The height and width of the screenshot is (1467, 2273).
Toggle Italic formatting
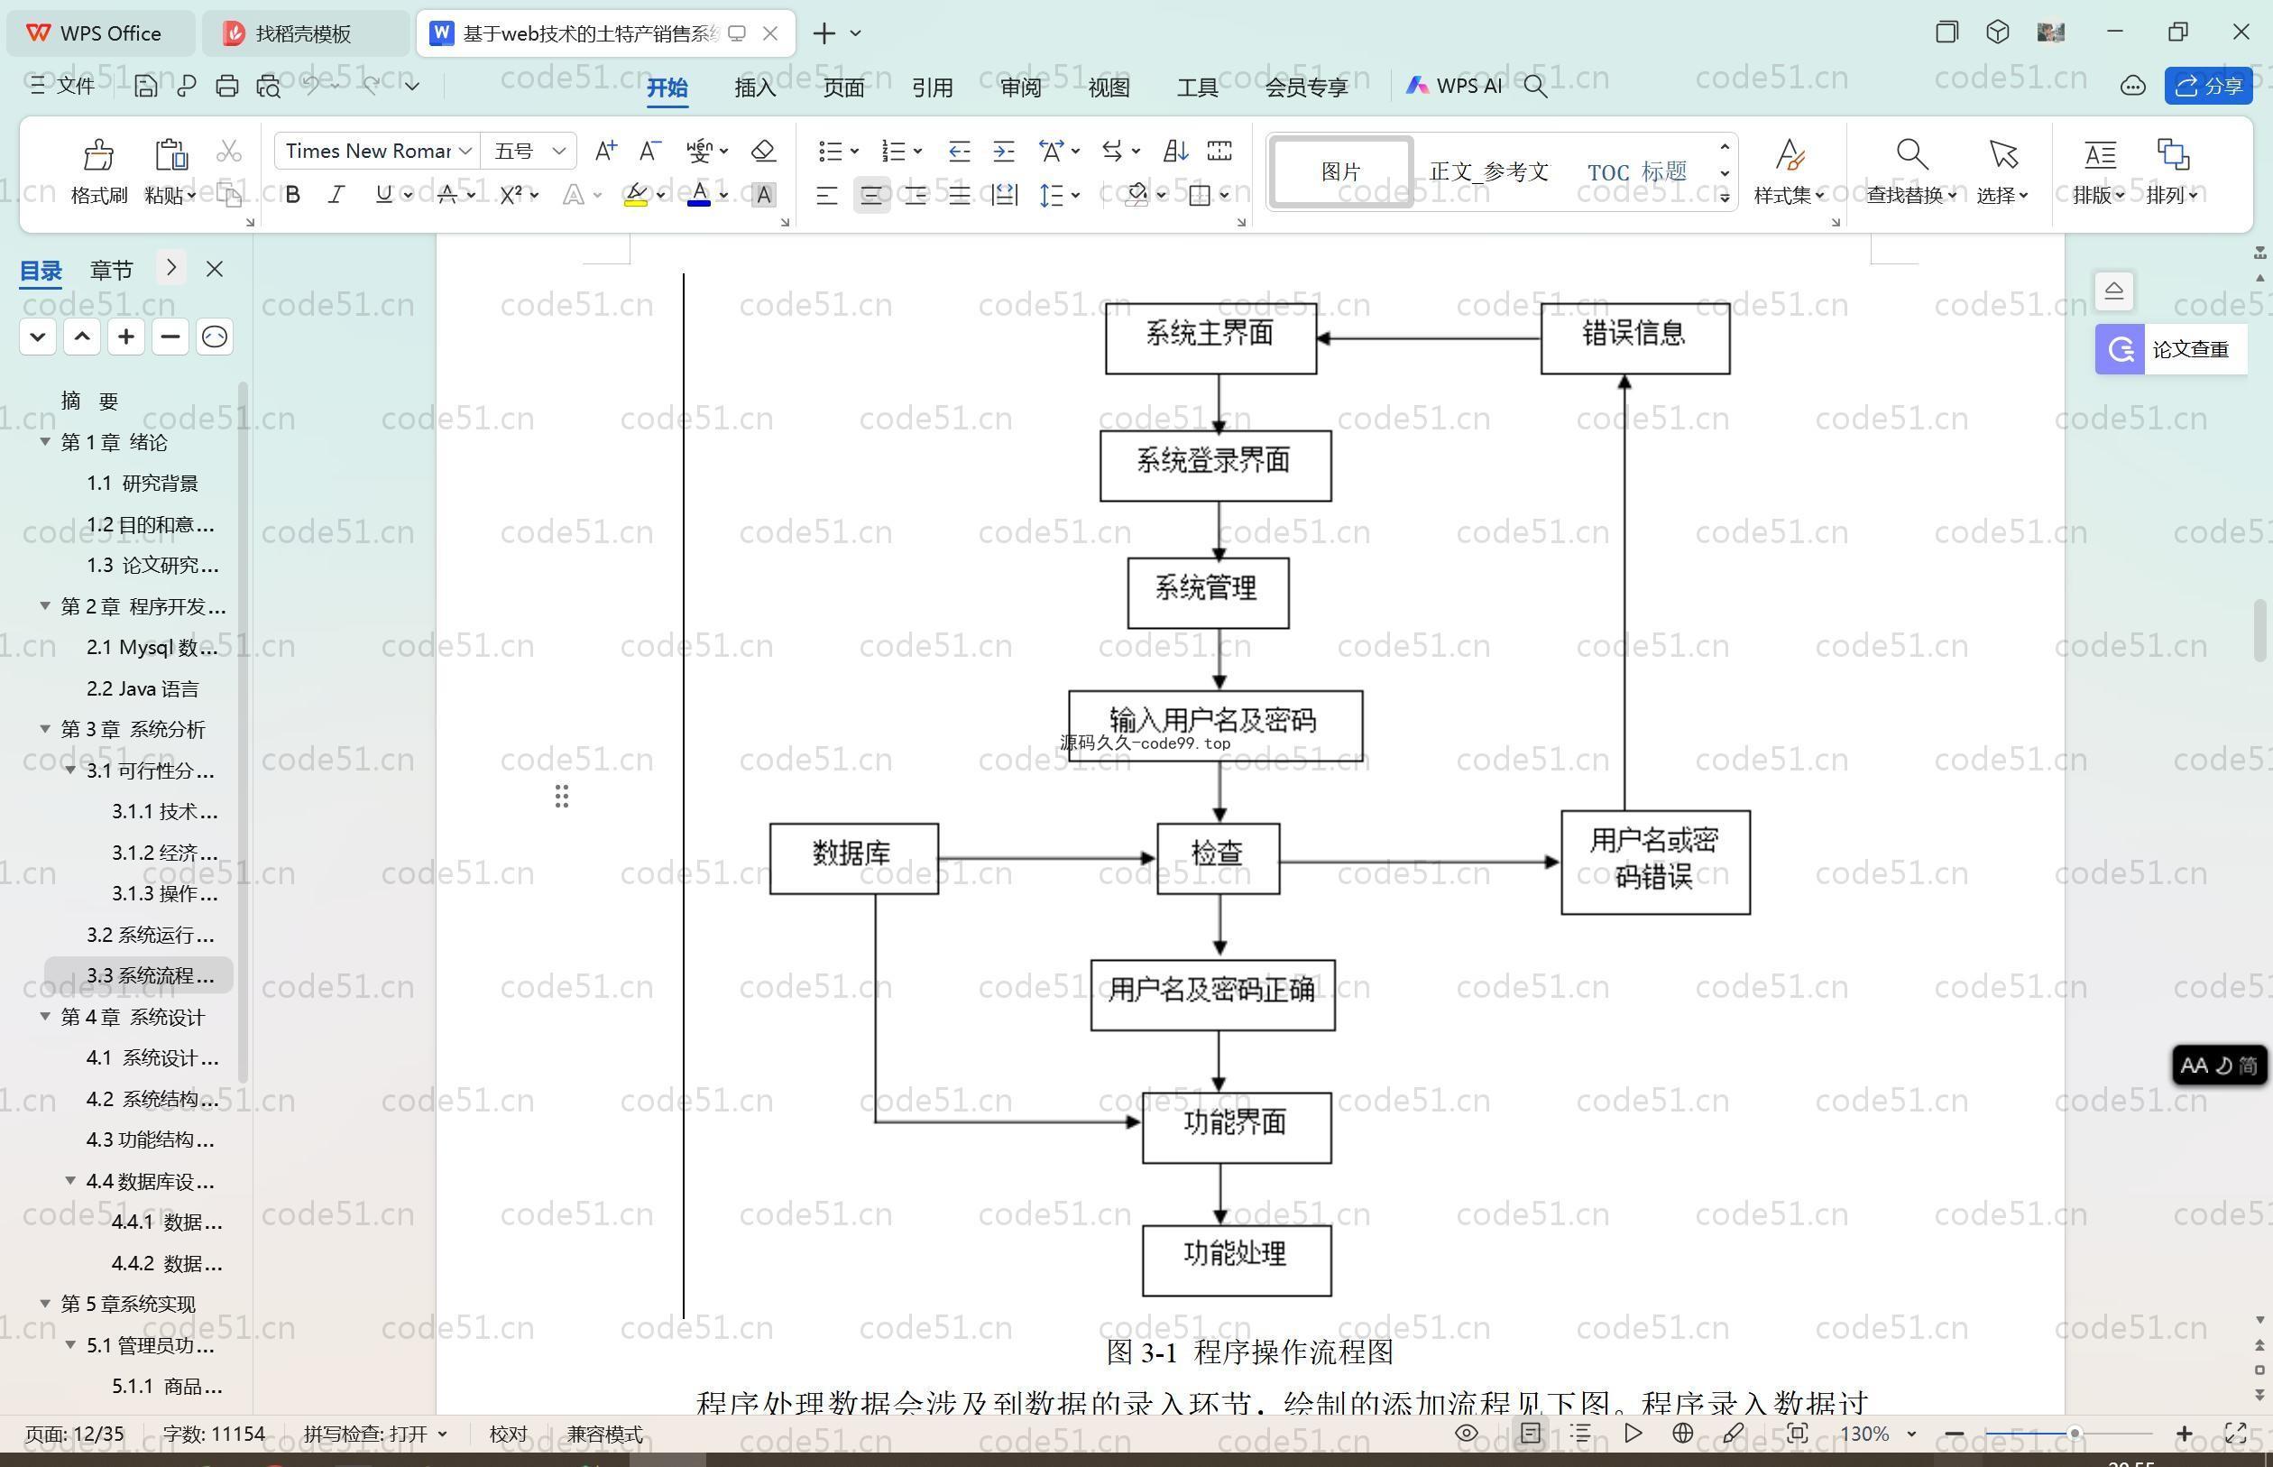coord(336,195)
